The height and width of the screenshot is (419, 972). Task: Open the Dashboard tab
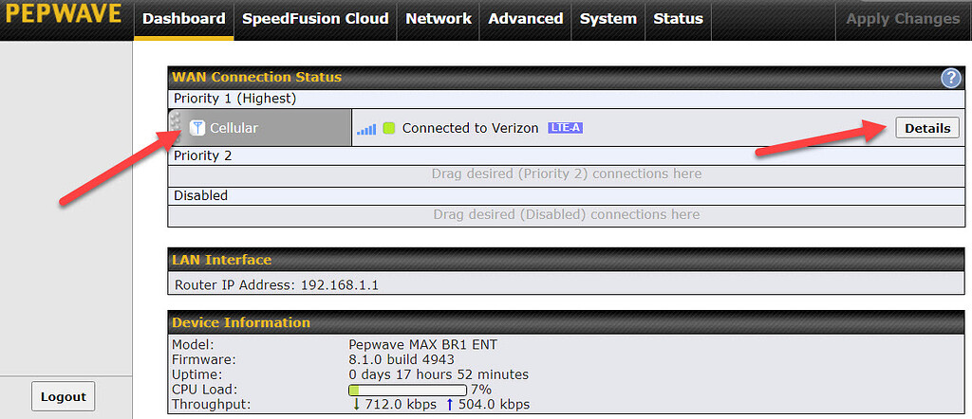pos(183,19)
